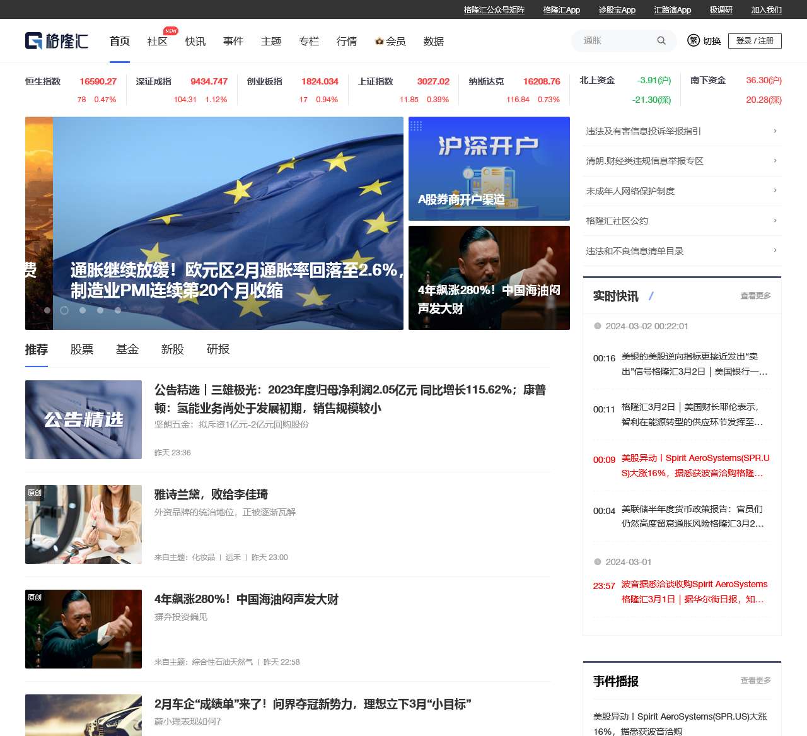Click the 原创 badge on the 雅诗兰黛 article
Viewport: 807px width, 736px height.
(x=35, y=493)
